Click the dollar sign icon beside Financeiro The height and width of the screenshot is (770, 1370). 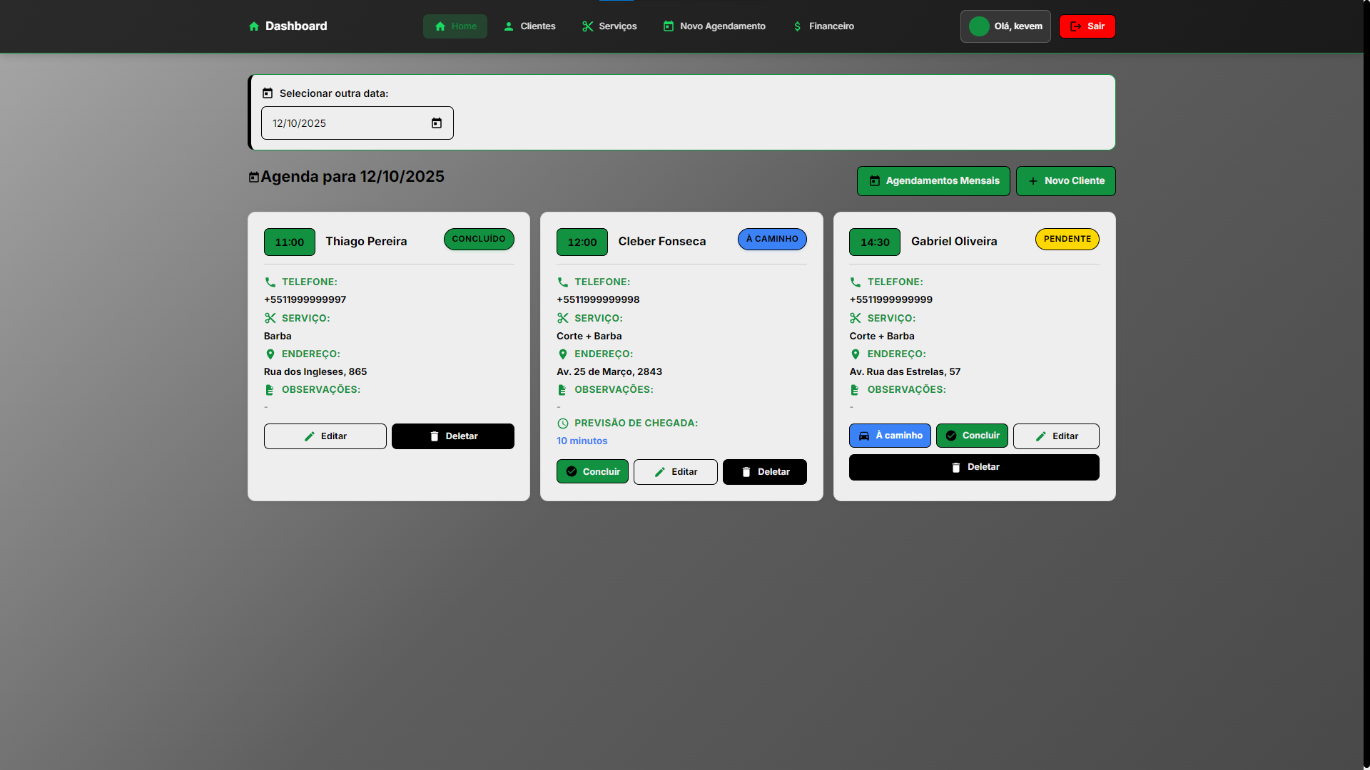point(798,26)
